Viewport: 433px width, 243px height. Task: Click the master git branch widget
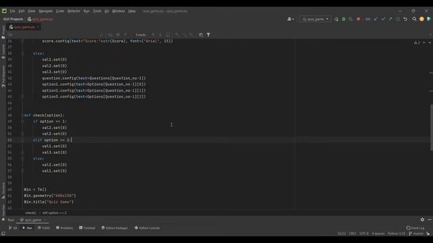point(416,234)
